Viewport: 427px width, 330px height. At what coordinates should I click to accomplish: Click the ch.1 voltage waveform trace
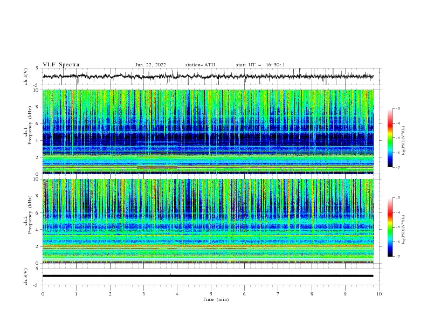pos(208,77)
